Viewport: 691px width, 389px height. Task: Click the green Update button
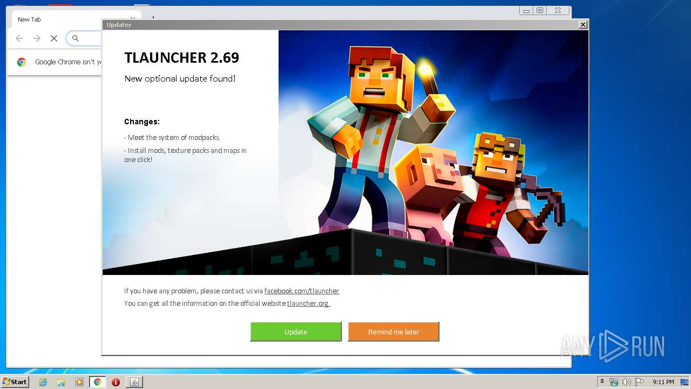[296, 332]
